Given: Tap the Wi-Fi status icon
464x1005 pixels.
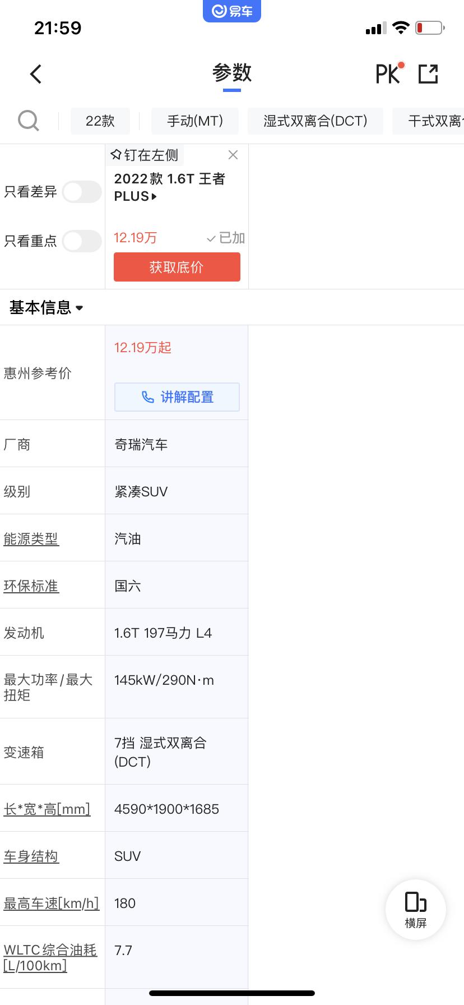Looking at the screenshot, I should click(x=401, y=27).
